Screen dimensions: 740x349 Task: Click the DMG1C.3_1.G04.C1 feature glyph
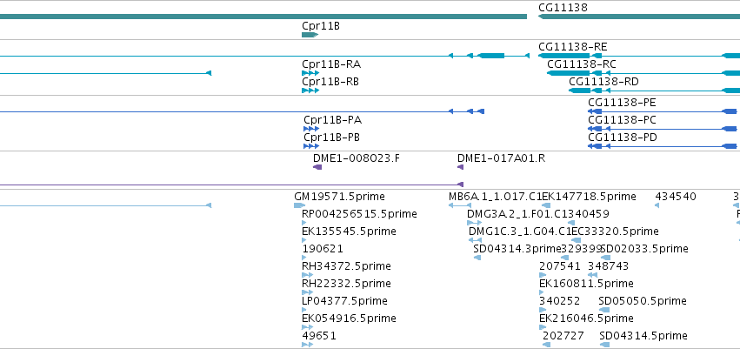coord(476,240)
